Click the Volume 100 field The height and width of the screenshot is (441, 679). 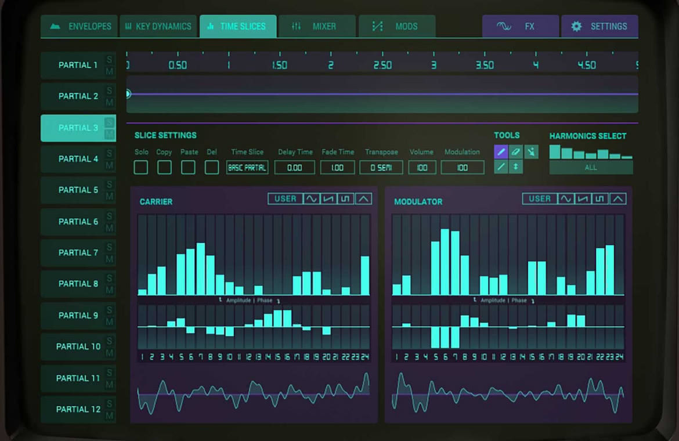click(422, 168)
